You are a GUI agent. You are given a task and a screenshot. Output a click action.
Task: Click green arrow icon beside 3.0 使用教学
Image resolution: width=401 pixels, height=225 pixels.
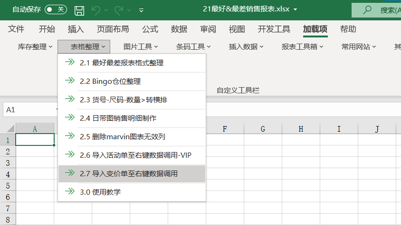click(x=69, y=191)
